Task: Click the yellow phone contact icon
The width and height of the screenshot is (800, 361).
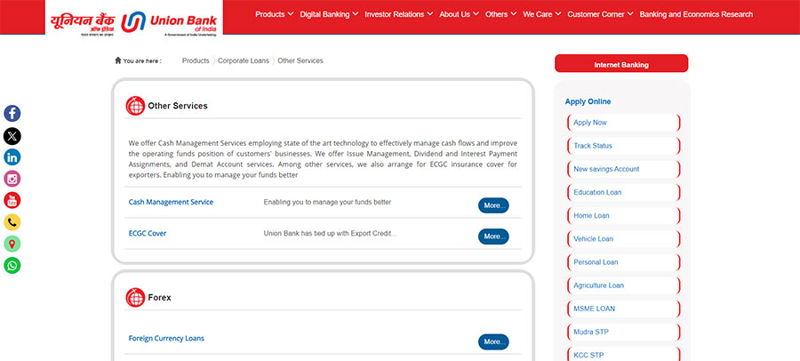Action: point(12,222)
